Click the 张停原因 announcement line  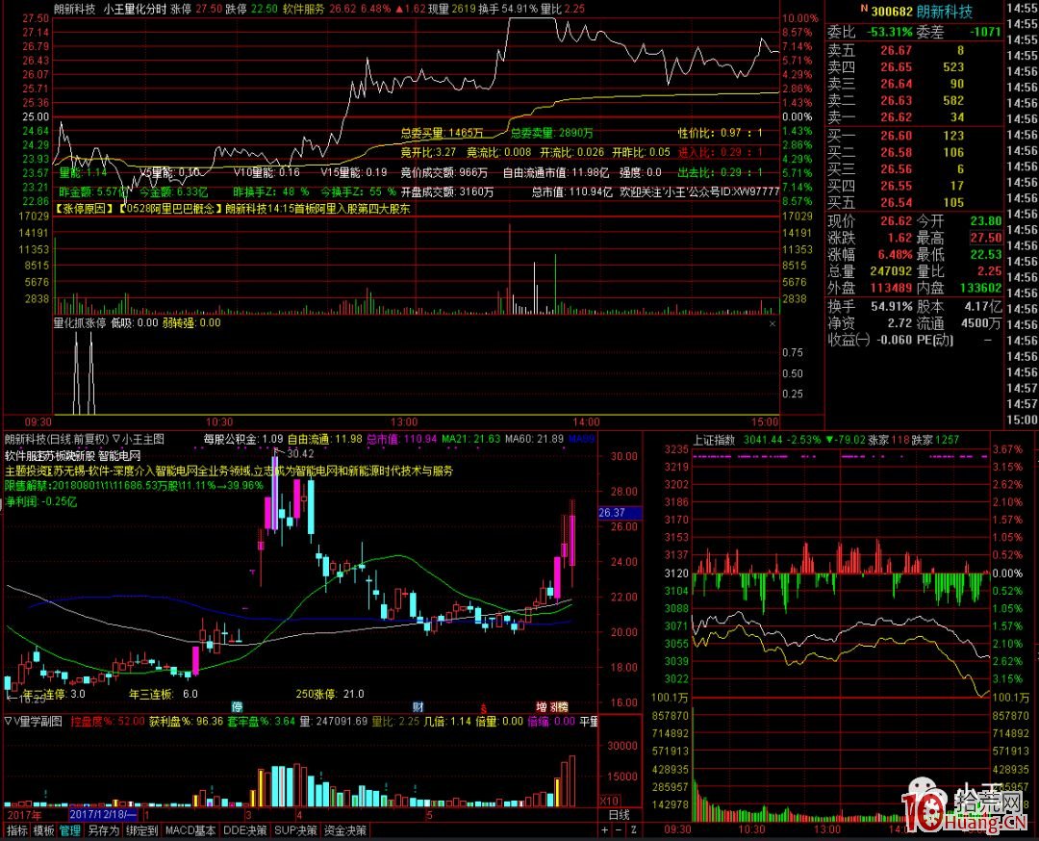tap(232, 209)
